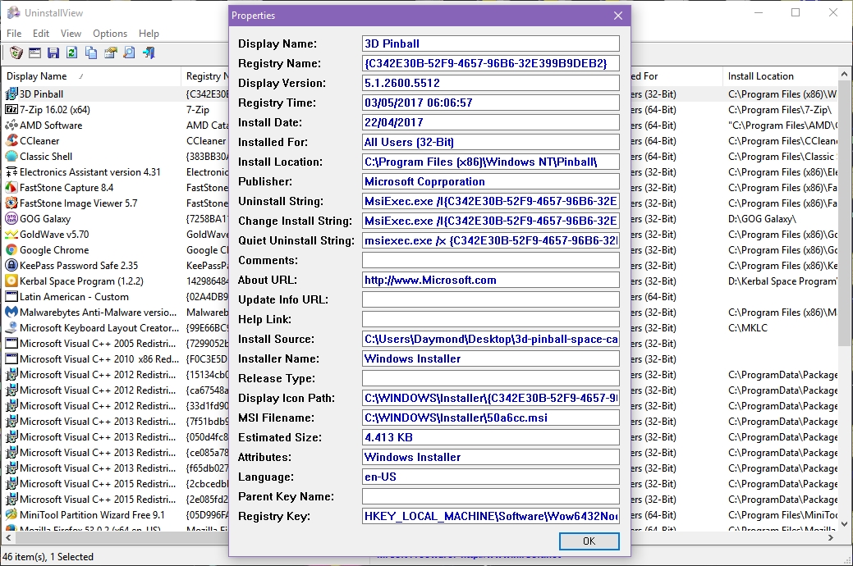Screen dimensions: 853x566
Task: Click the Copy selected items toolbar icon
Action: 91,52
